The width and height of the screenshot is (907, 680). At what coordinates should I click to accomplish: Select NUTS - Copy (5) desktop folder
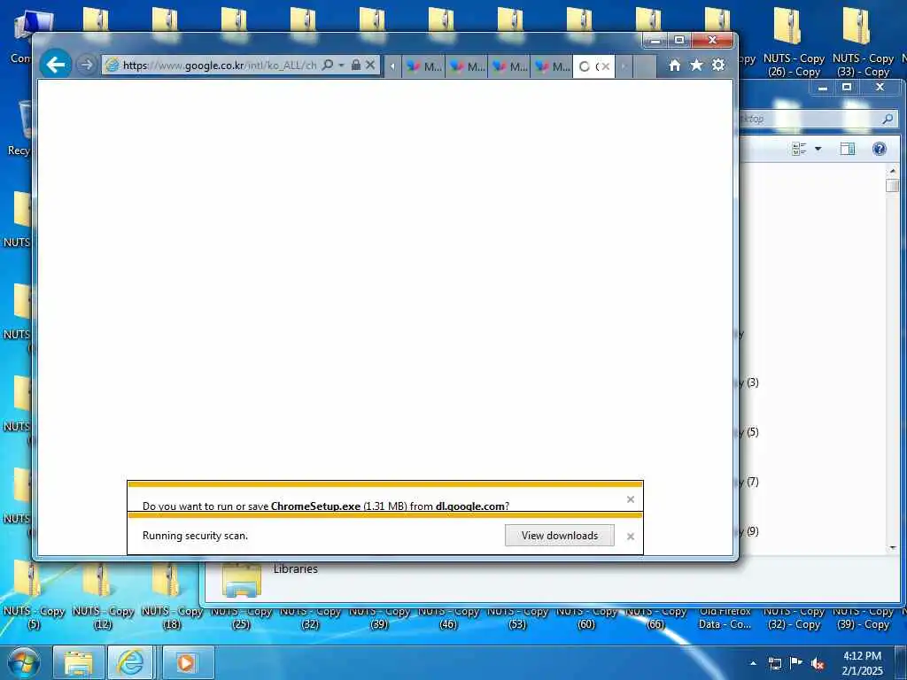tap(34, 596)
